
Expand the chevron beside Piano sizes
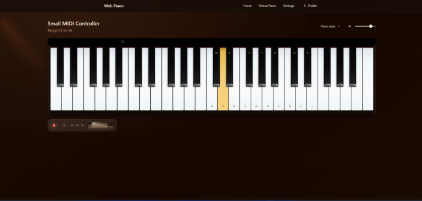(x=339, y=27)
